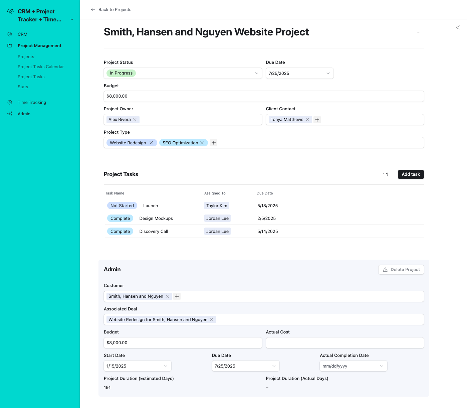Click the Not Started status pill on Launch
Viewport: 467px width, 408px height.
122,206
